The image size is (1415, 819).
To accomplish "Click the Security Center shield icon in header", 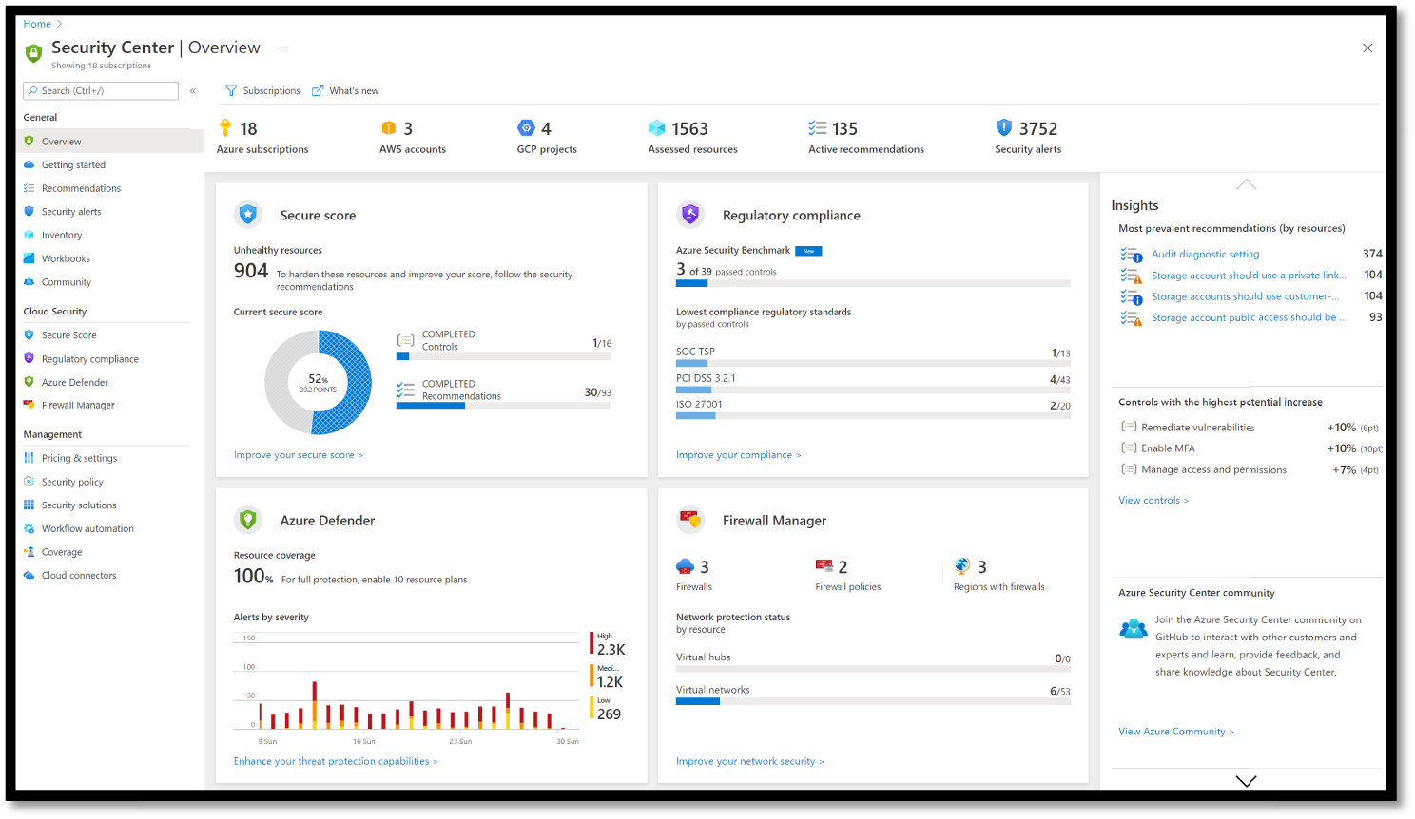I will (x=33, y=53).
